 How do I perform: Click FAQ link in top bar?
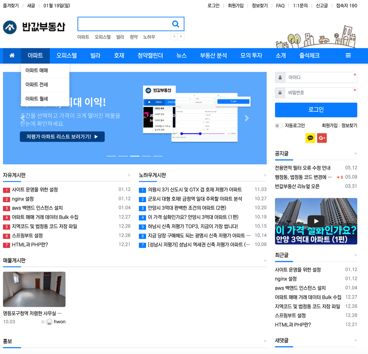point(280,6)
